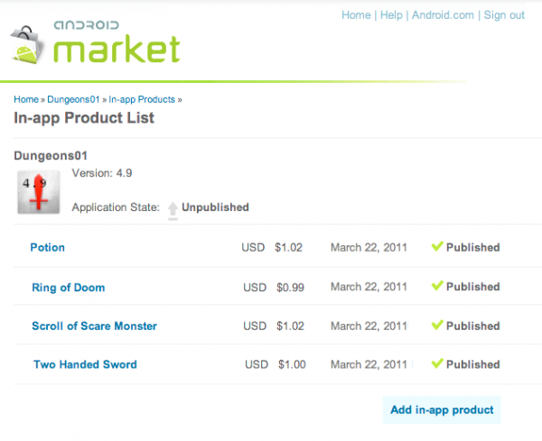
Task: Click the green checkmark beside Potion
Action: coord(437,247)
